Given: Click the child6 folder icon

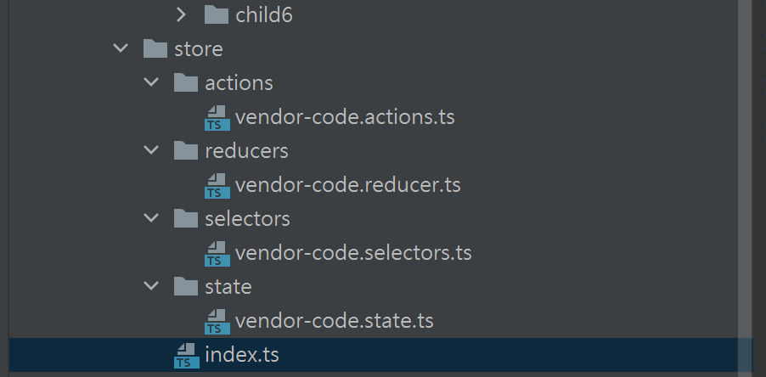Looking at the screenshot, I should point(217,14).
